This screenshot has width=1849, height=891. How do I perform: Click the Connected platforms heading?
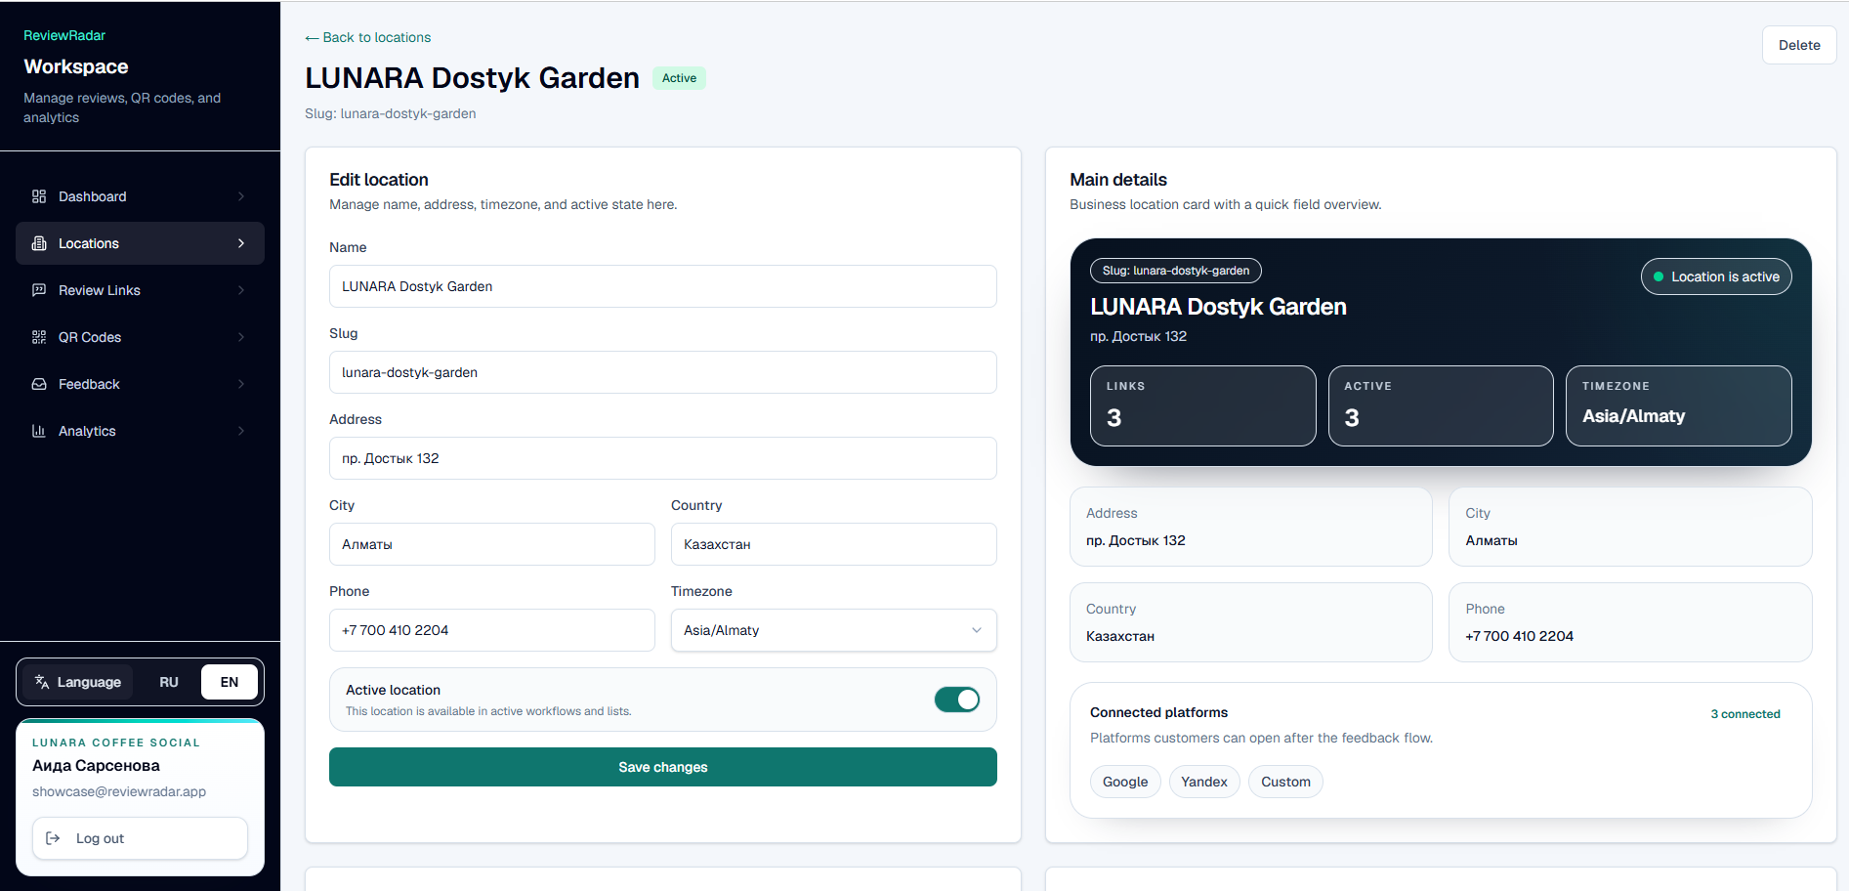1158,712
